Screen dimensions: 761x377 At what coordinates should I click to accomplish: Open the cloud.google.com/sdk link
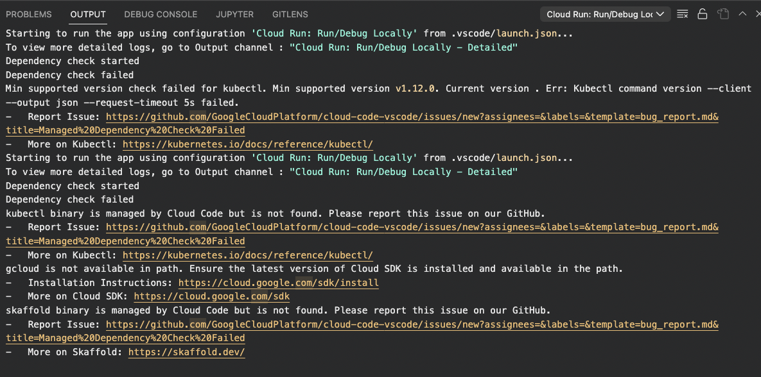211,296
